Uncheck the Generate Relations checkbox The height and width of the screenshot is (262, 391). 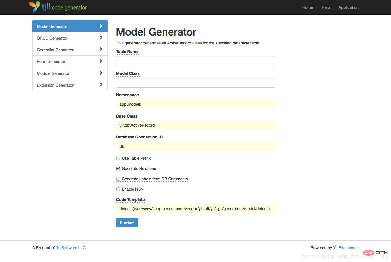[x=118, y=169]
